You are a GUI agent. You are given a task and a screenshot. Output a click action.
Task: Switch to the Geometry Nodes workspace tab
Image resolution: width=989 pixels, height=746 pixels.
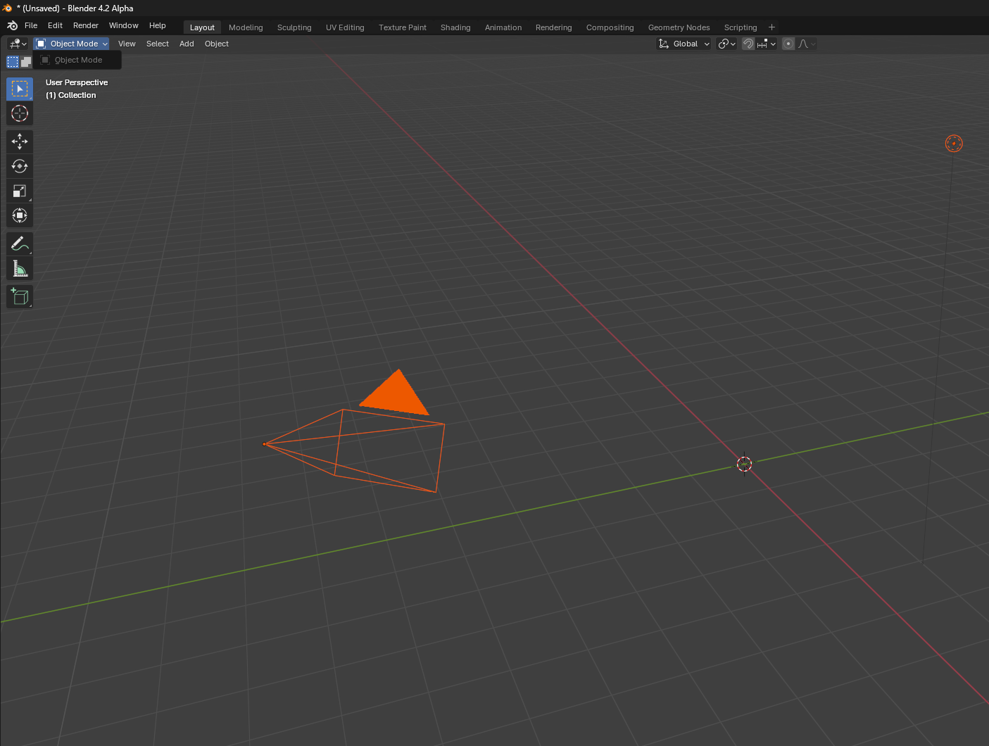679,27
